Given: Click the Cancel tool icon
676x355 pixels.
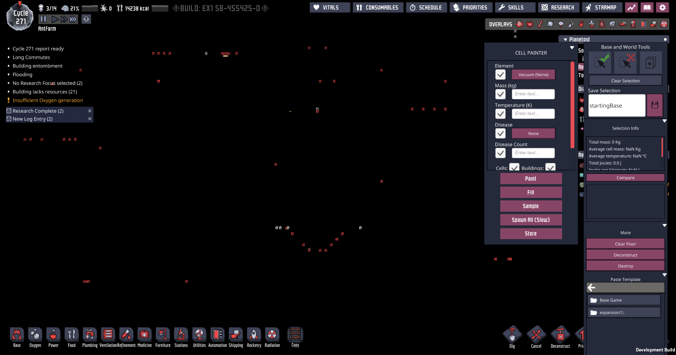Looking at the screenshot, I should point(536,335).
